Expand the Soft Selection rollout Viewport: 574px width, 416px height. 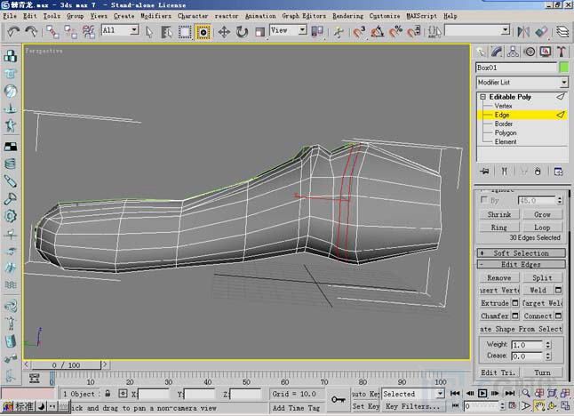click(522, 253)
